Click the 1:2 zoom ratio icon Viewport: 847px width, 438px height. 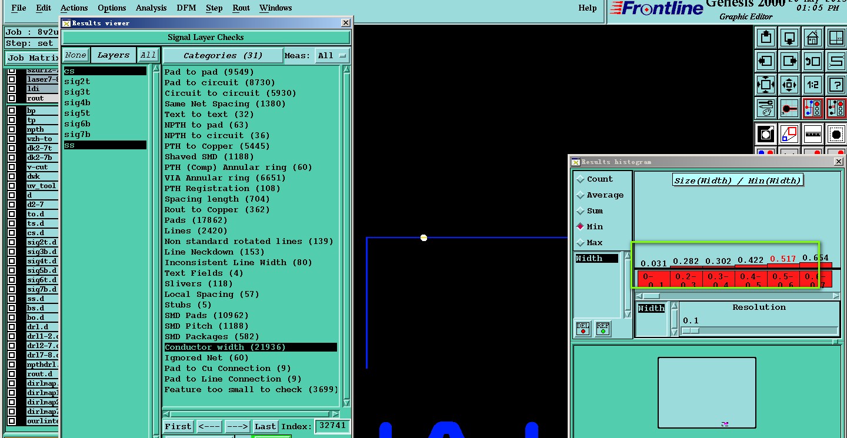click(812, 85)
